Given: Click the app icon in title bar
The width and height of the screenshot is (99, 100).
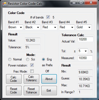Looking at the screenshot, I should click(x=4, y=4).
